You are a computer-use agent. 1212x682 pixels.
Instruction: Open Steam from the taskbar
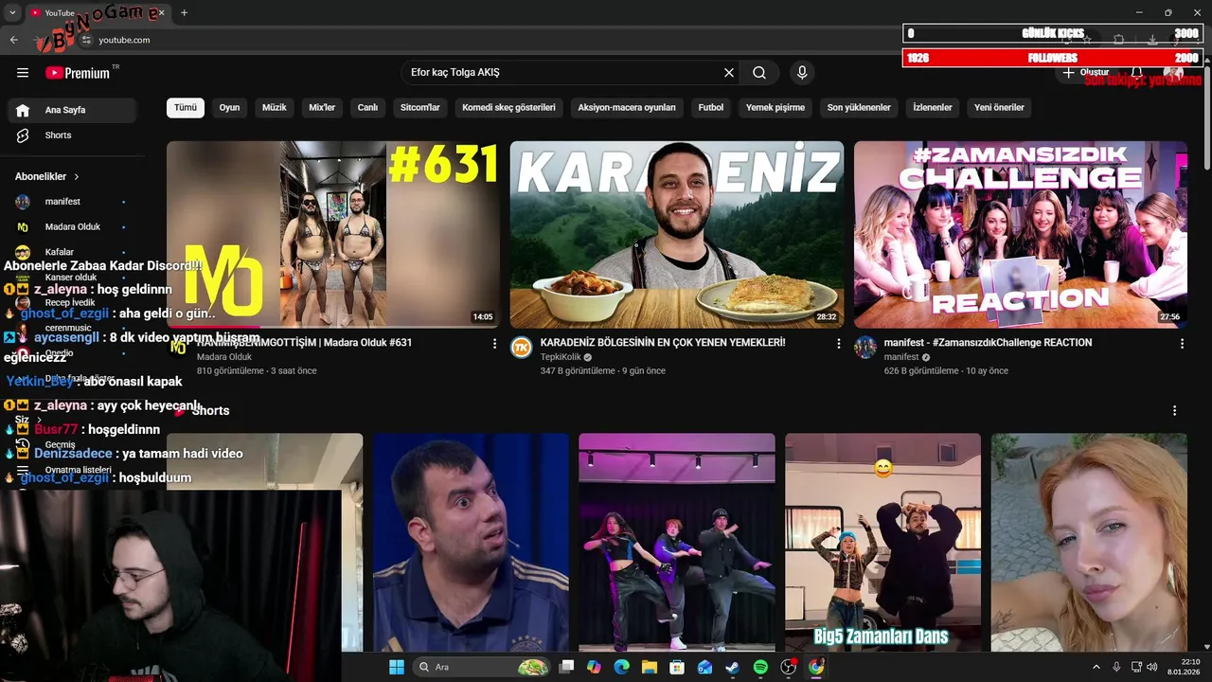click(733, 667)
